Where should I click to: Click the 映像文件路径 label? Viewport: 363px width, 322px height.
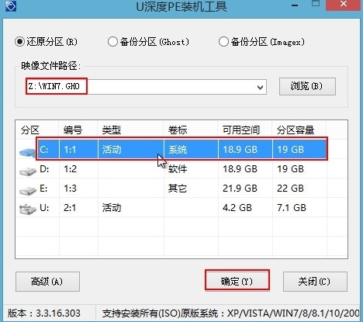pos(50,66)
